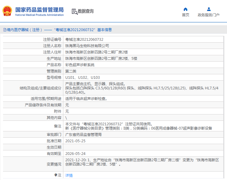Click the 首页 home icon
Viewport: 227px width, 180px height.
coord(185,9)
